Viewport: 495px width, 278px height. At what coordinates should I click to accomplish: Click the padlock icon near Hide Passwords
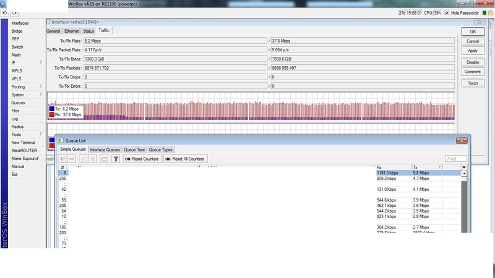click(490, 13)
